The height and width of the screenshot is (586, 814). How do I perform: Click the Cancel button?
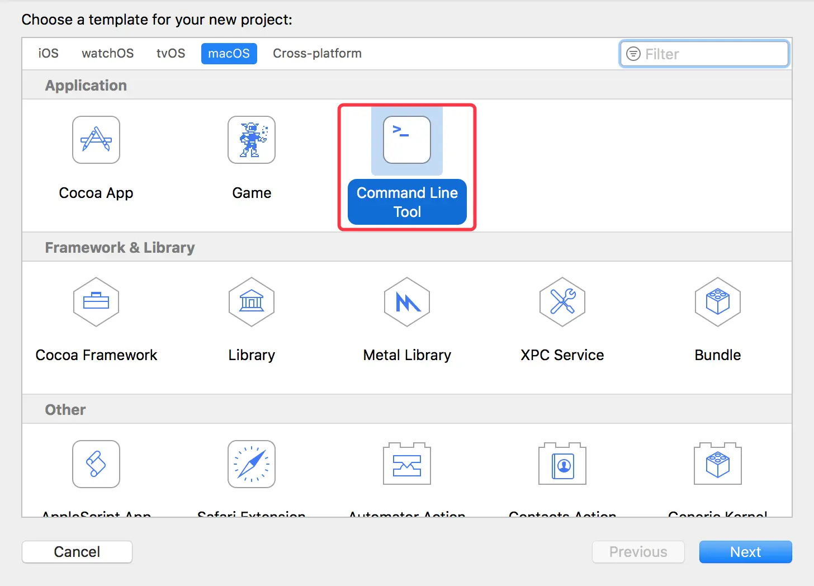click(x=77, y=552)
